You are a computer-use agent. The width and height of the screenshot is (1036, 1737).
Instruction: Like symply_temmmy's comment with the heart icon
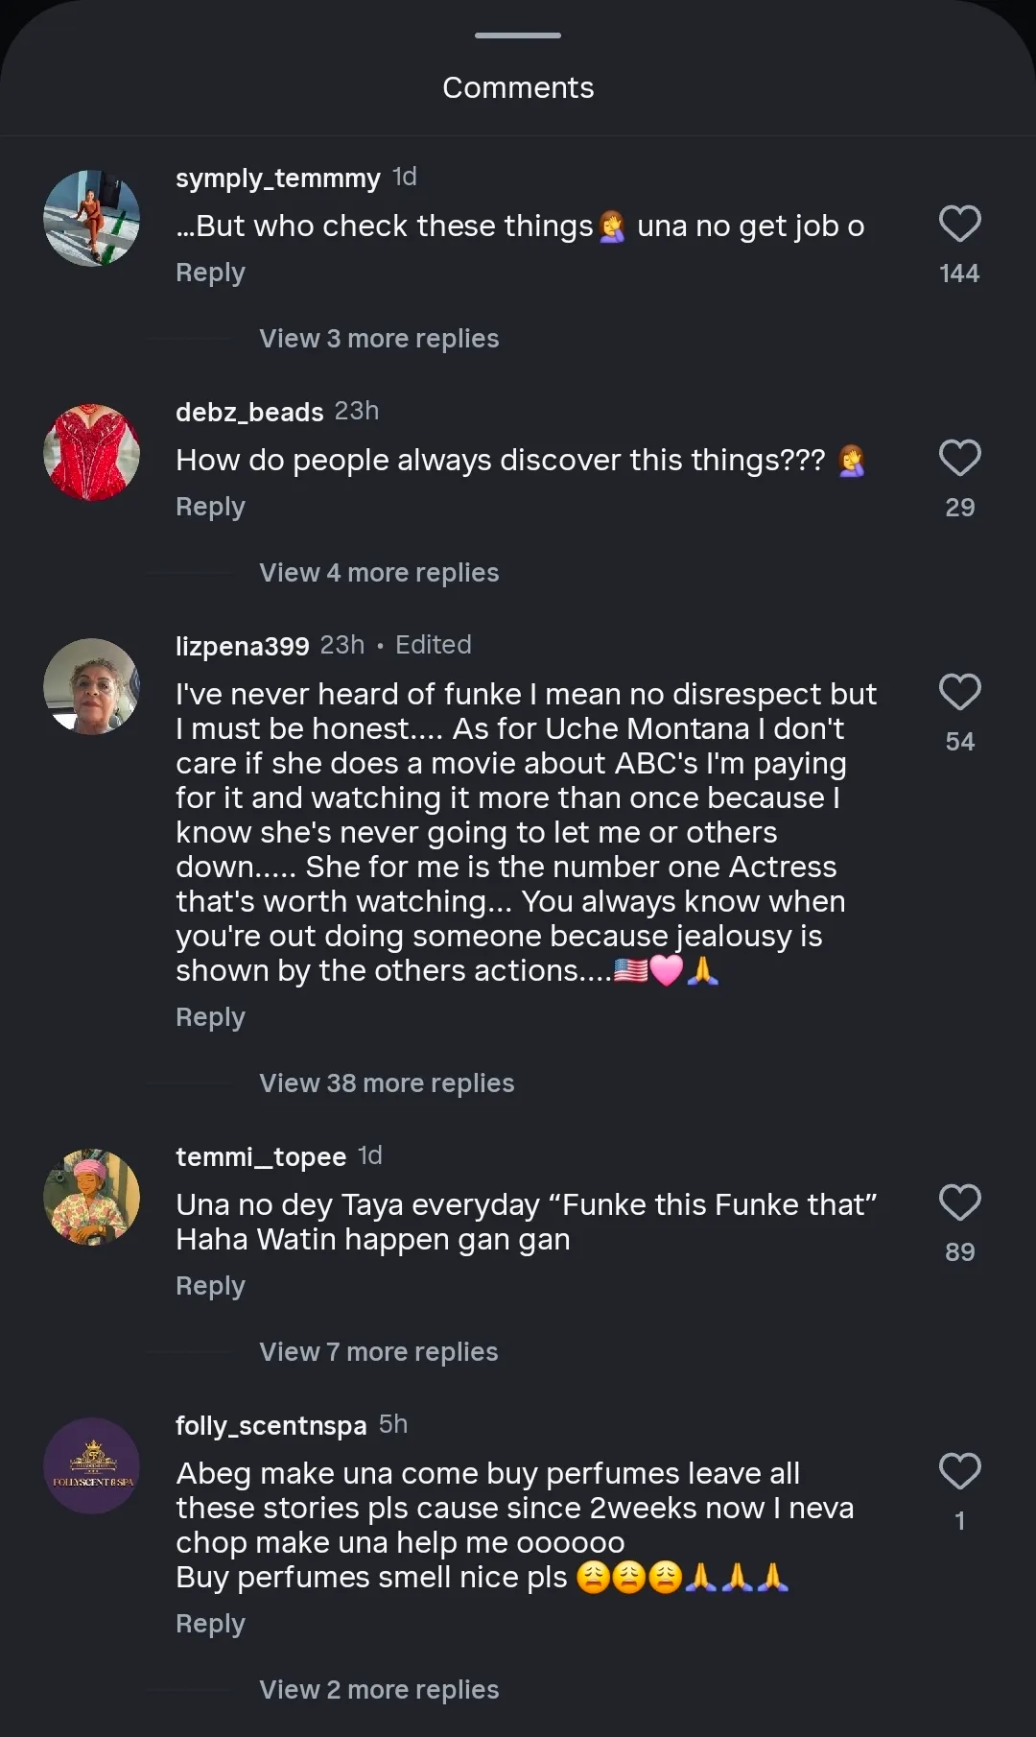pos(959,225)
